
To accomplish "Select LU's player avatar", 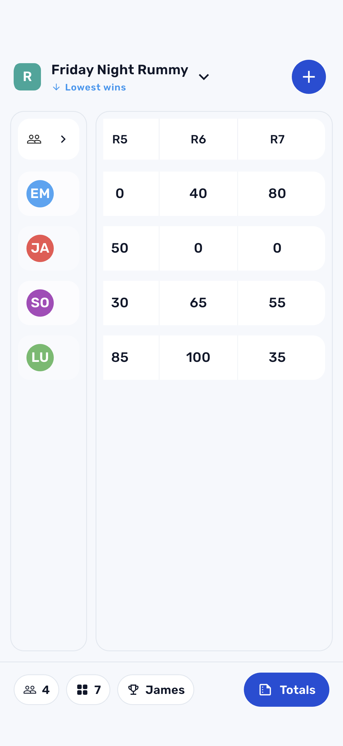I will pyautogui.click(x=40, y=357).
